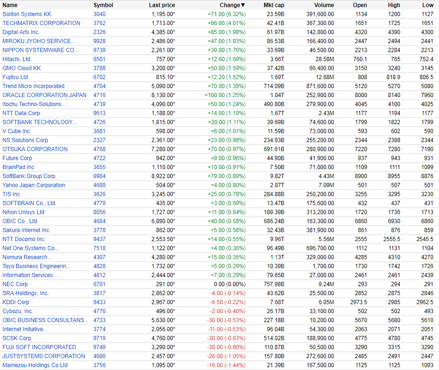Open TECHMATRIX CORPORATION link

click(x=42, y=23)
